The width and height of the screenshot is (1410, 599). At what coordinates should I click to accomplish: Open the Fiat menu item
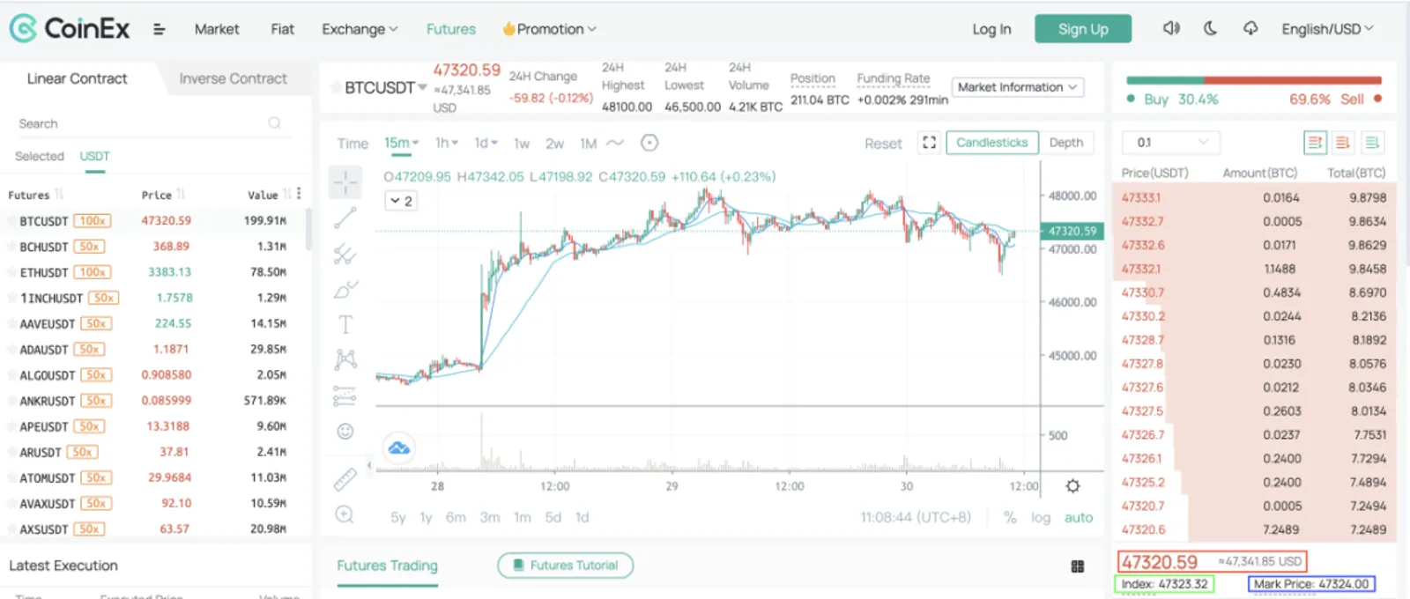(282, 29)
